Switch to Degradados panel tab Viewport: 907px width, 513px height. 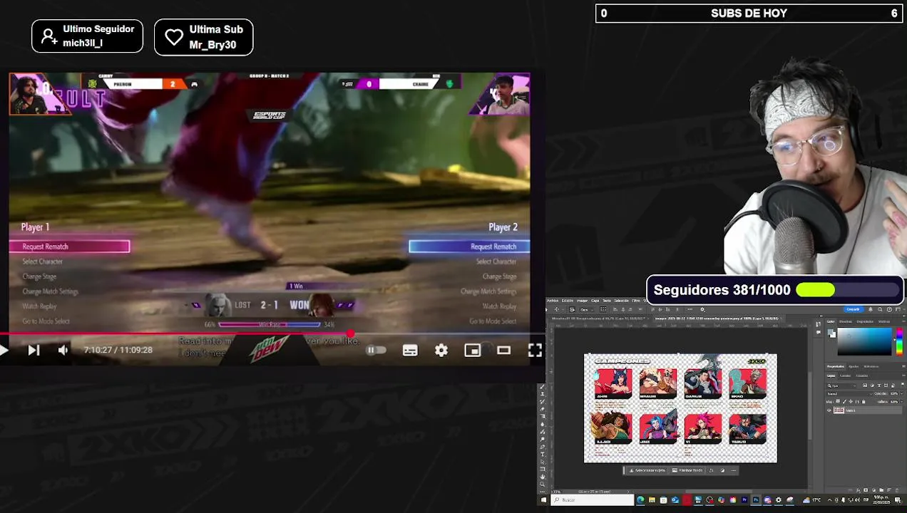coord(865,321)
